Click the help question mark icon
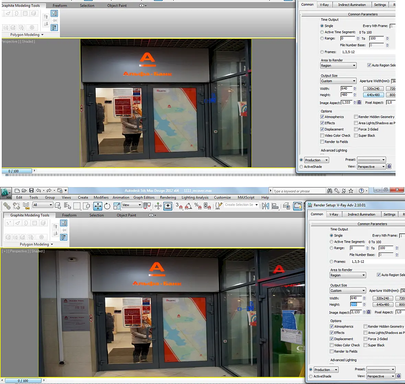The image size is (405, 384). [x=361, y=191]
